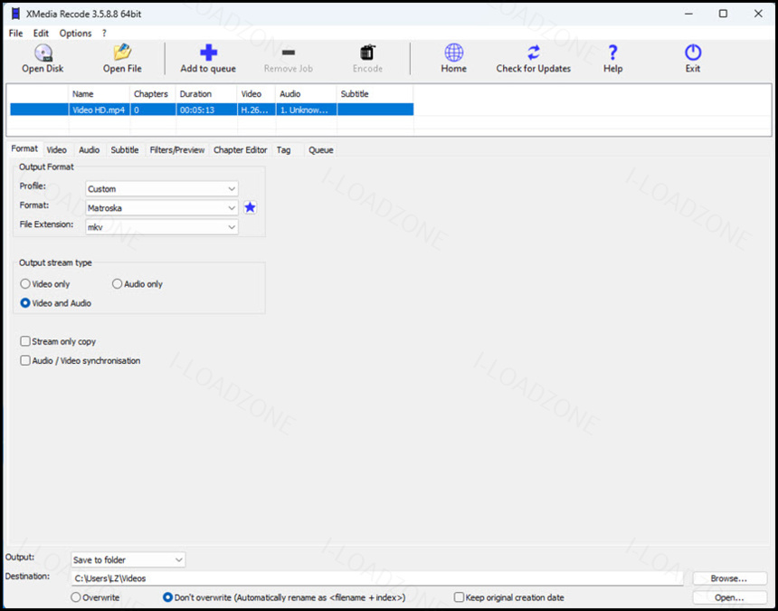Click the Browse... button
The width and height of the screenshot is (778, 611).
[729, 578]
